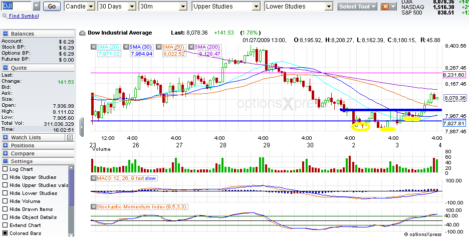Open the 30m interval dropdown
The height and width of the screenshot is (239, 469).
(182, 7)
